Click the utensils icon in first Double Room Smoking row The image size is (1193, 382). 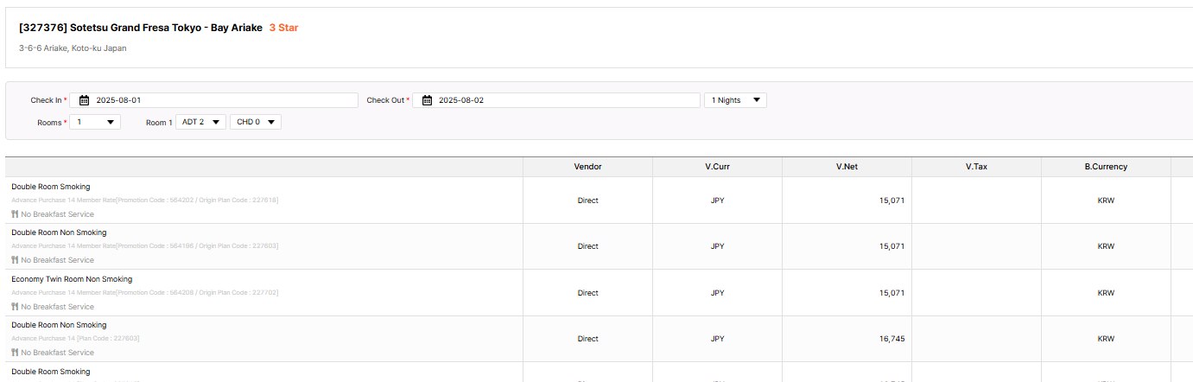(16, 214)
